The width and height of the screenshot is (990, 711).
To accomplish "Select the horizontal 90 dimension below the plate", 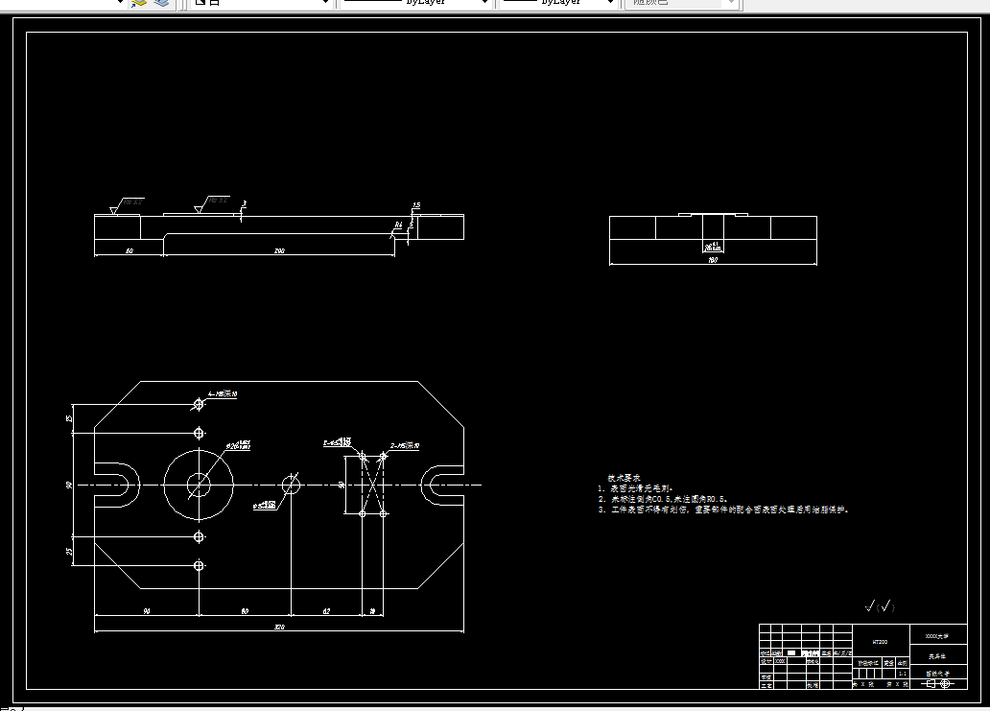I will [x=147, y=611].
